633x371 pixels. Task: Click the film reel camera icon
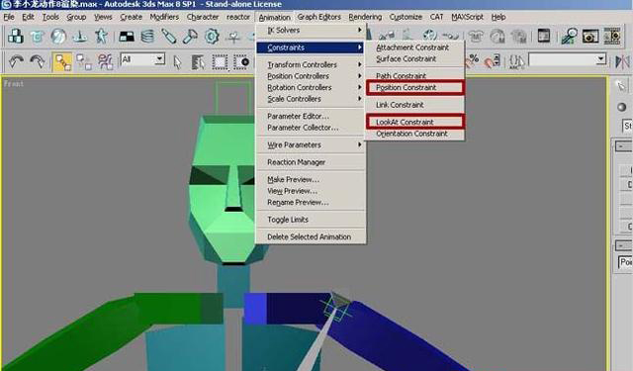point(612,37)
